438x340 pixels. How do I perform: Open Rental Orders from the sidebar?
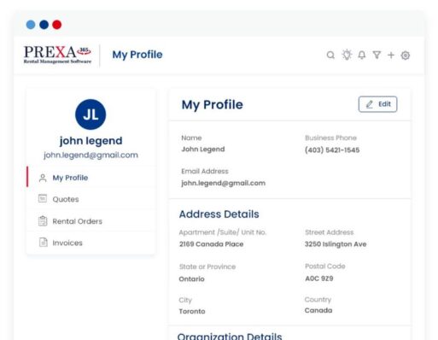click(91, 221)
